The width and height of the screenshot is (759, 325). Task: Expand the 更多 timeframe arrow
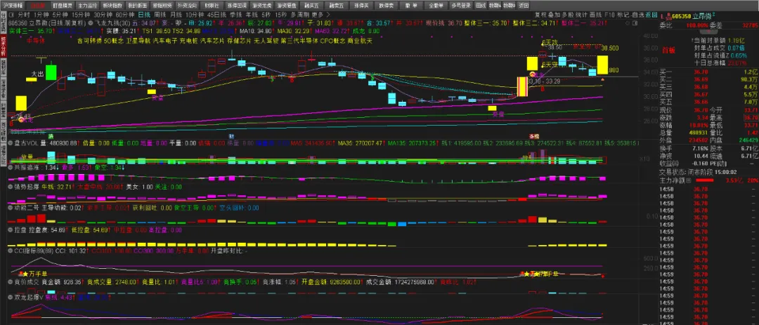pos(327,15)
